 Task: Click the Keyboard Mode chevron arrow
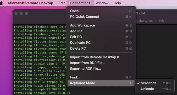point(131,83)
